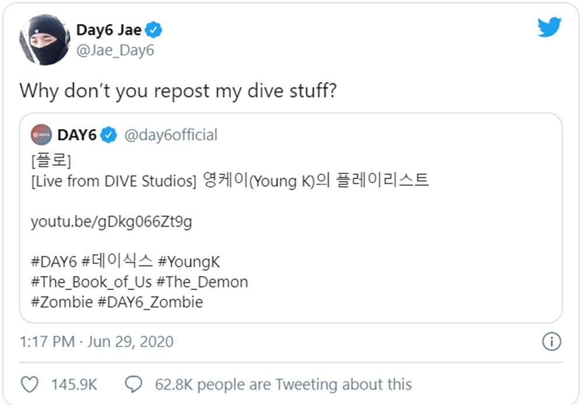View 62.8K people are Tweeting about this
Viewport: 583px width, 405px height.
pos(283,385)
